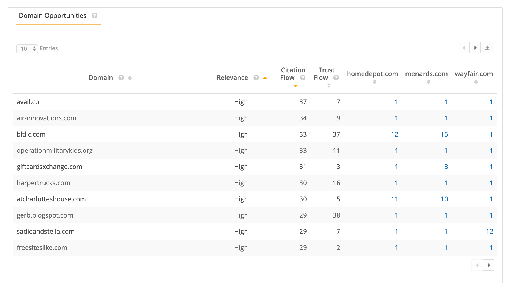Viewport: 509px width, 292px height.
Task: Sort by menards.com column arrows
Action: coord(429,82)
